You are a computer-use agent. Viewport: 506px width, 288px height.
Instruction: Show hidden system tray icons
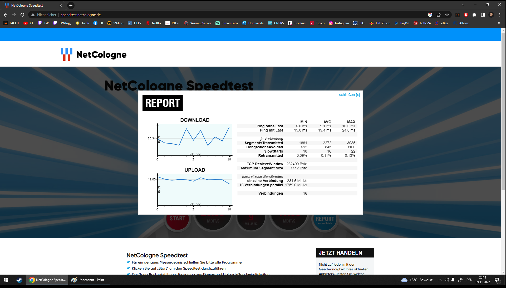tap(440, 280)
